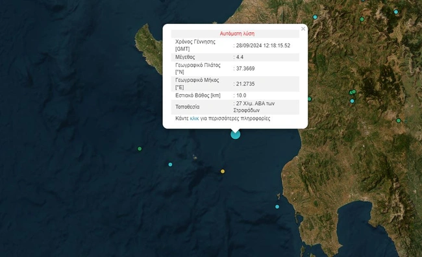Click the magnitude value '4.4'
This screenshot has height=257, width=422.
pos(240,57)
